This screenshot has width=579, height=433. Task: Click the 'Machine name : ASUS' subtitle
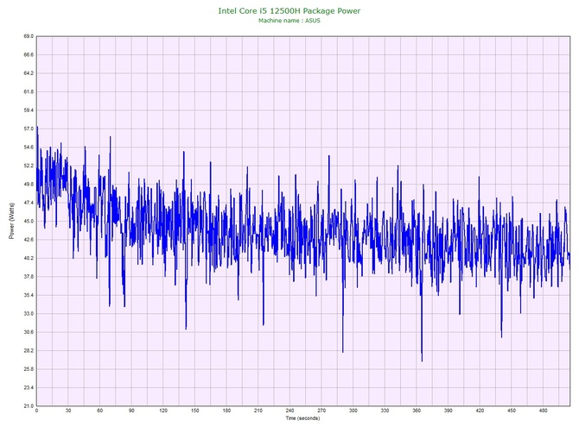289,21
